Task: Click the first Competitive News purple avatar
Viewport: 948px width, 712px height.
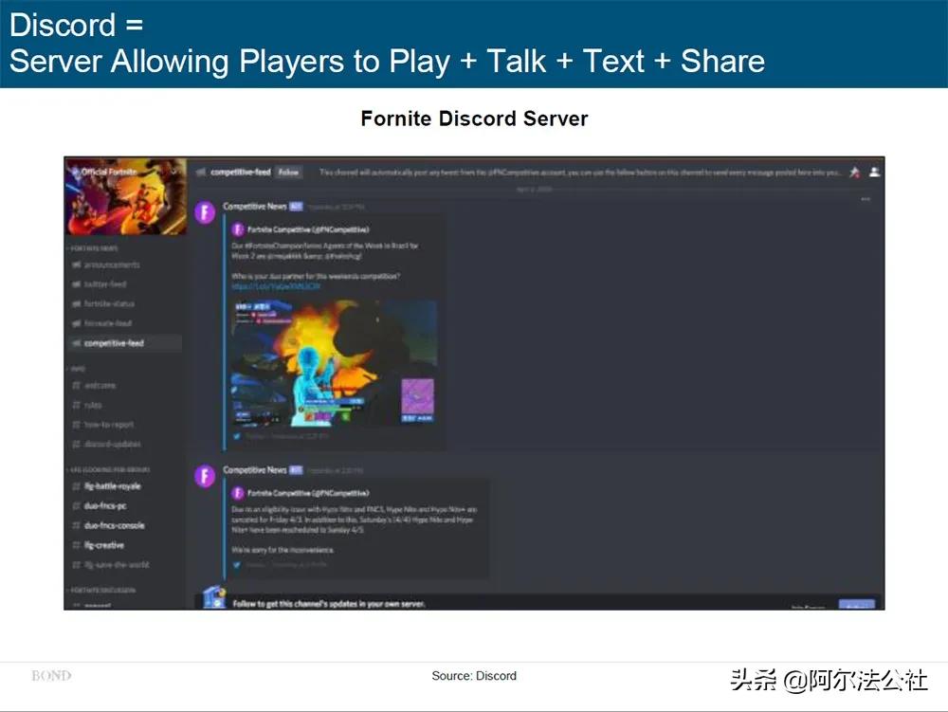Action: [x=206, y=212]
